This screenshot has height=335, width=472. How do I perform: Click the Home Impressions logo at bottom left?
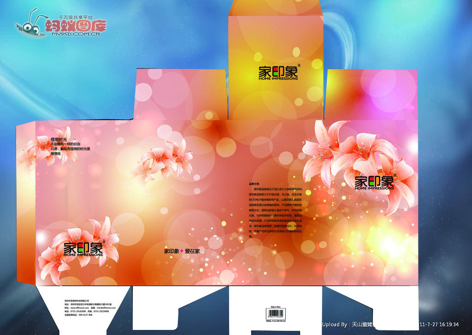83,249
